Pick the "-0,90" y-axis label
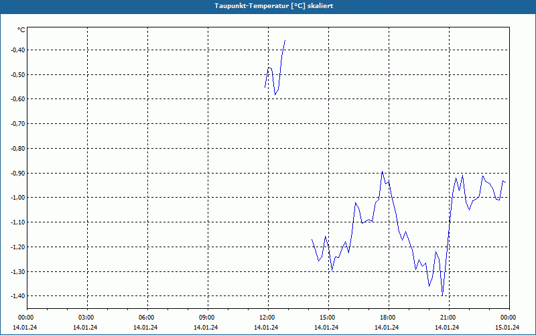The image size is (536, 335). pos(17,174)
